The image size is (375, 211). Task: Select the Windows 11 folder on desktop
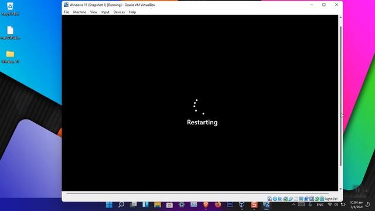point(10,57)
